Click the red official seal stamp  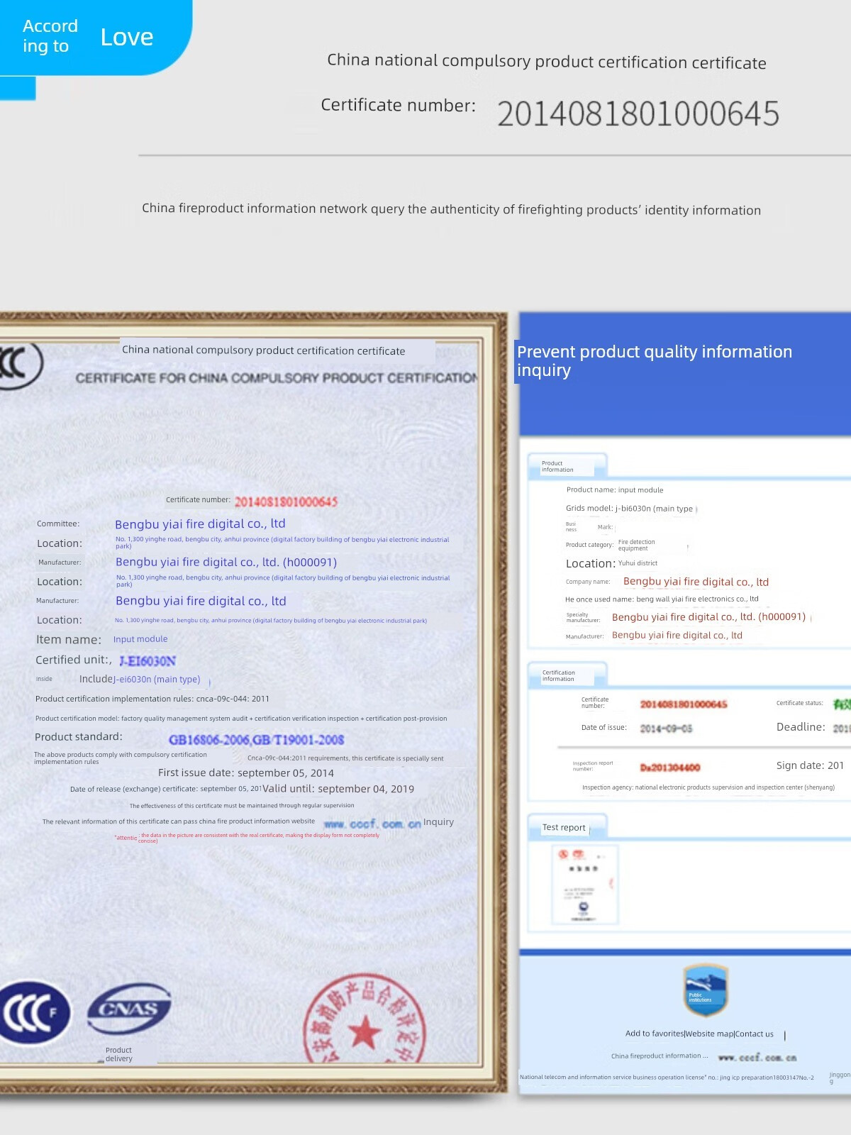point(365,1021)
